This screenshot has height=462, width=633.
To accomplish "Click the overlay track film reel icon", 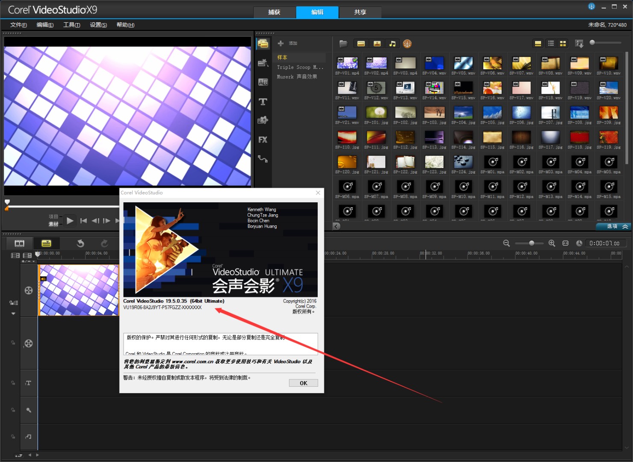I will [29, 344].
